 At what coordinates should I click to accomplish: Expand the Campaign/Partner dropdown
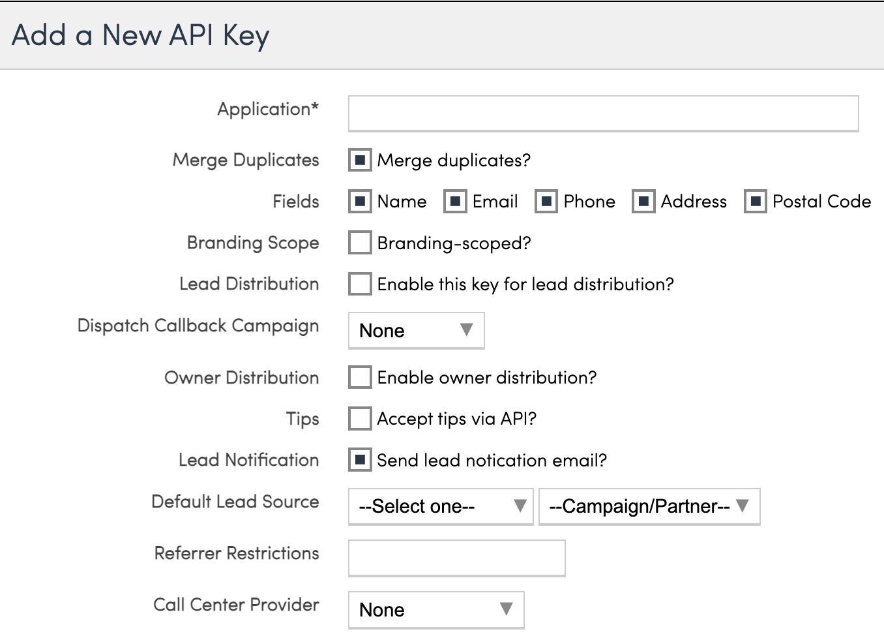649,506
